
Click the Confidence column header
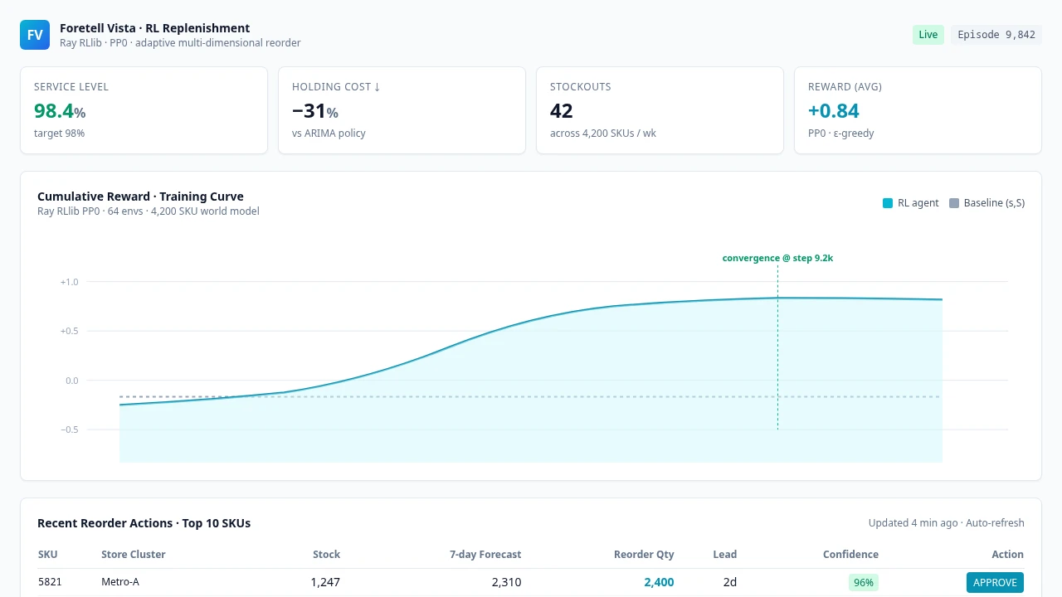point(850,554)
